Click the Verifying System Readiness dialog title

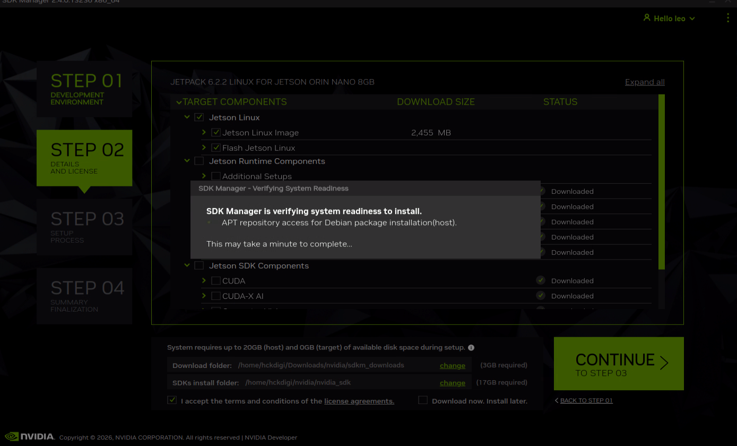[273, 188]
